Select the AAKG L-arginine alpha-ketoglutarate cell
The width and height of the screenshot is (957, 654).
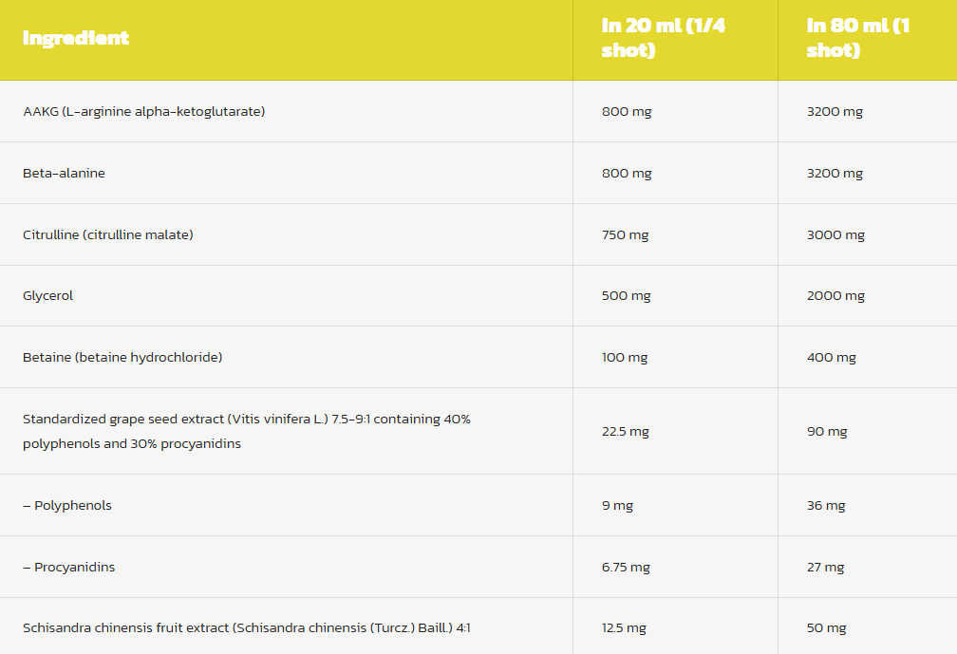click(x=144, y=112)
